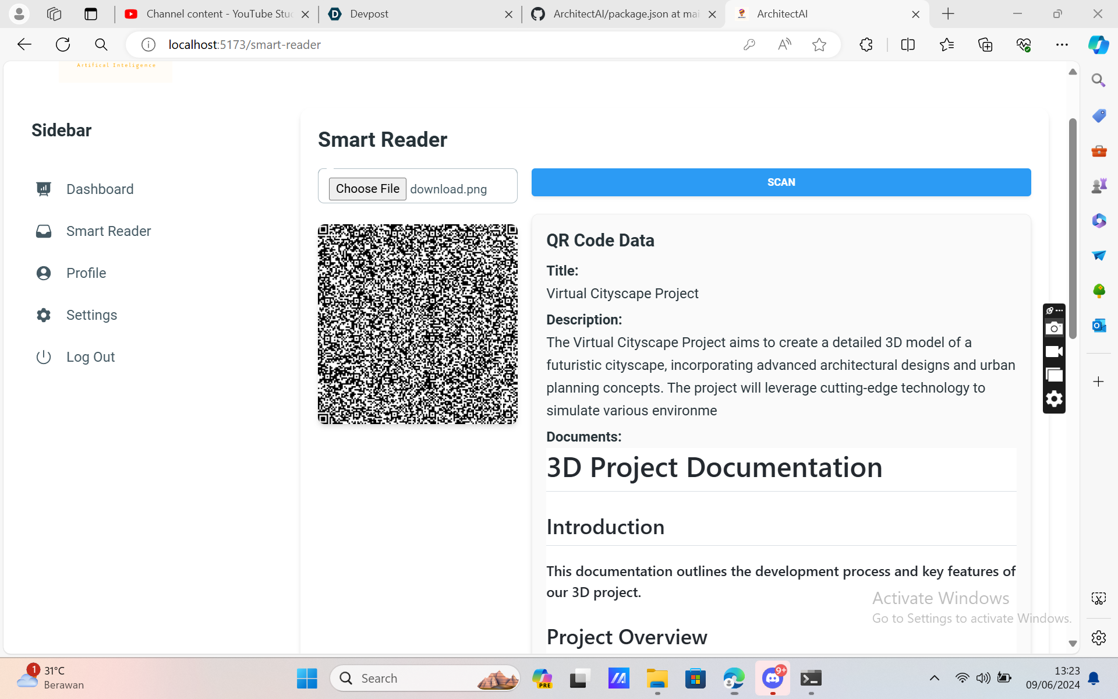Click the Smart Reader inbox icon
Screen dimensions: 1118x699
pos(44,231)
